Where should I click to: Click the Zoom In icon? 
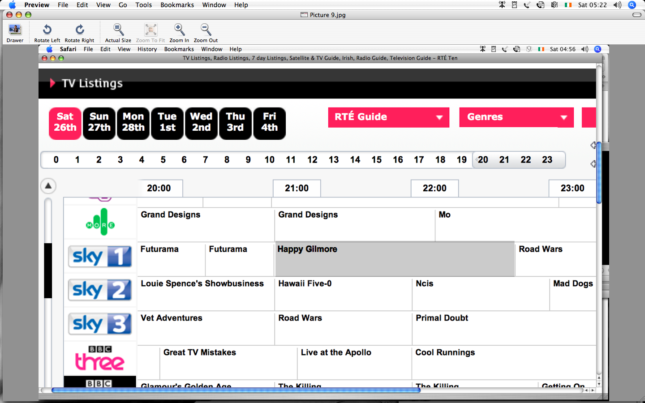[x=179, y=30]
